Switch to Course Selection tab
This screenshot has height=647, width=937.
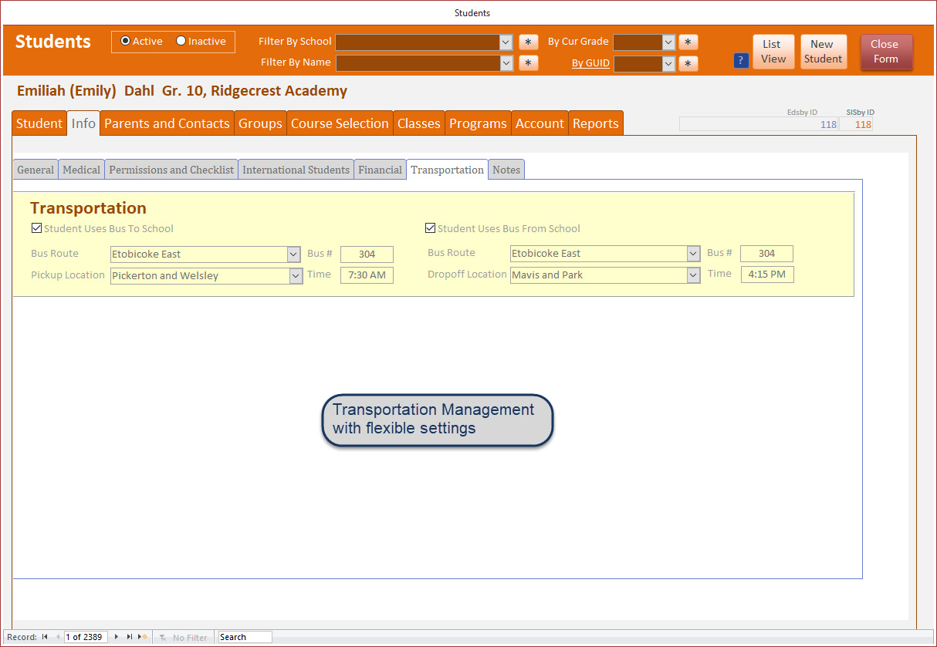[340, 123]
